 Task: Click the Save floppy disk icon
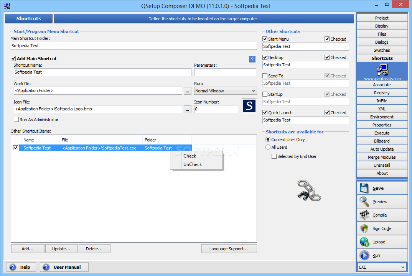point(364,188)
